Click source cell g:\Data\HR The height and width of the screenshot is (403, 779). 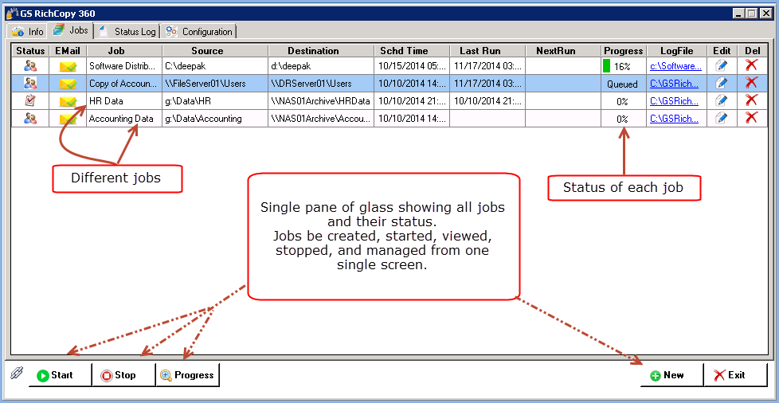(x=215, y=101)
